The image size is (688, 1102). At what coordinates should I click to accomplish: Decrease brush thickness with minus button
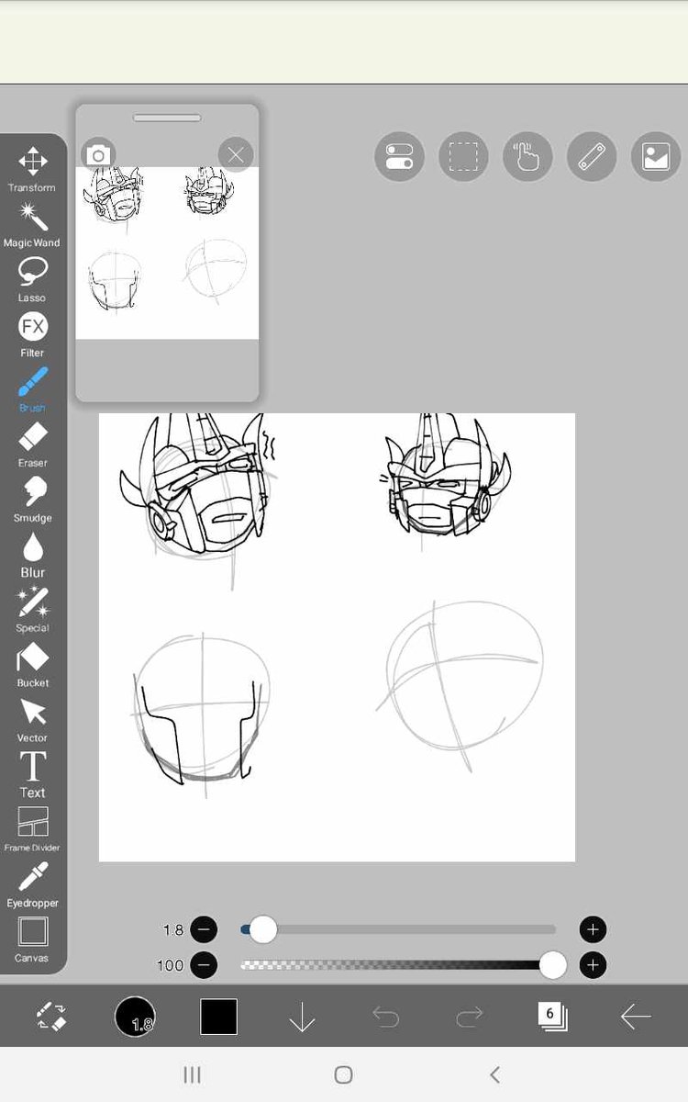(x=205, y=929)
